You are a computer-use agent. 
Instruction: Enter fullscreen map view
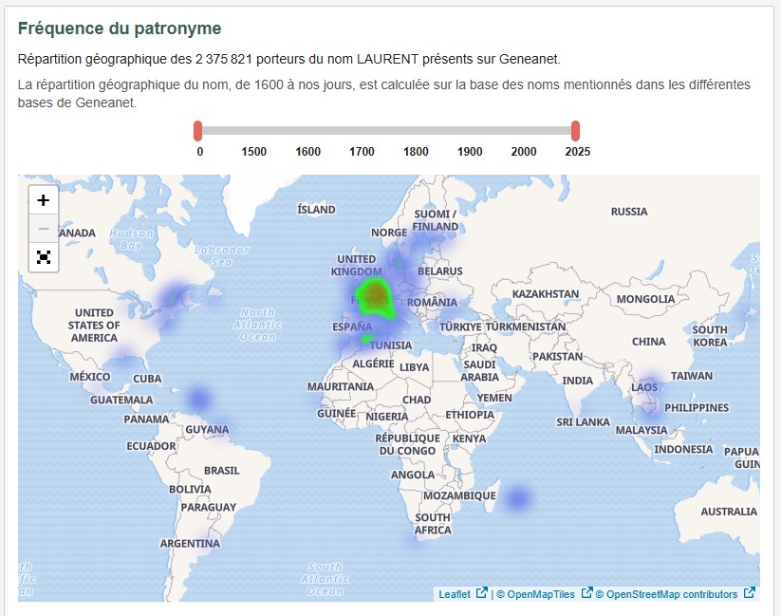(x=43, y=257)
